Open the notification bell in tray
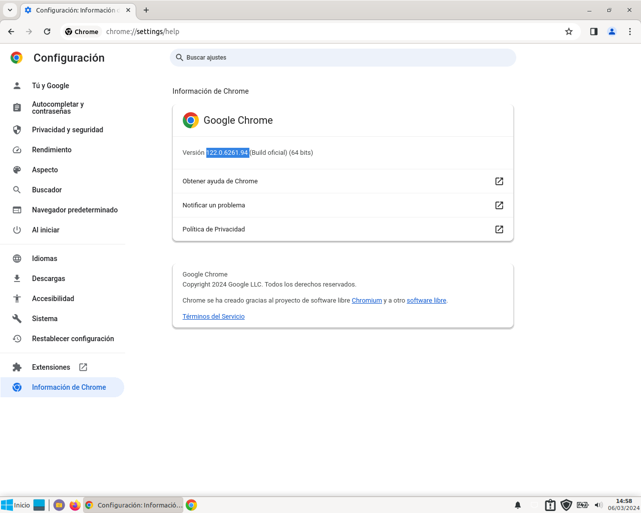641x513 pixels. pyautogui.click(x=518, y=505)
